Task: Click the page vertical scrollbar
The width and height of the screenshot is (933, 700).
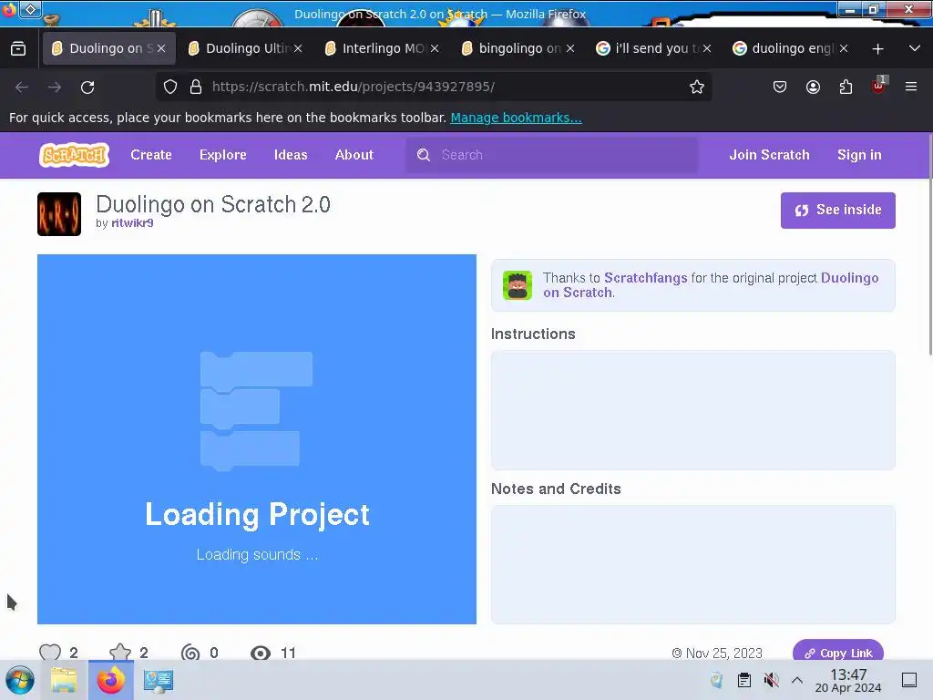Action: [x=930, y=244]
